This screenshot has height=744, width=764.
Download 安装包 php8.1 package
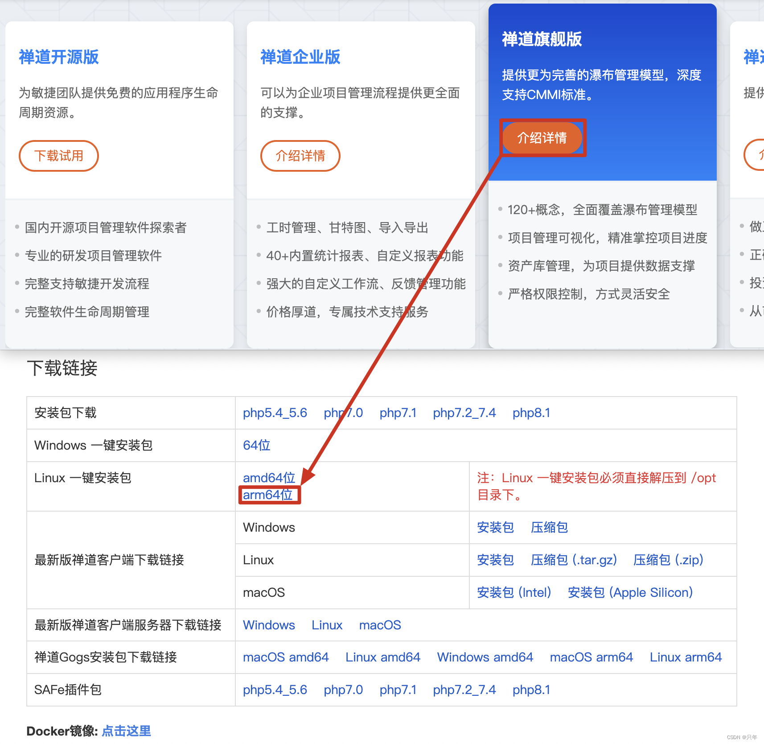coord(531,413)
